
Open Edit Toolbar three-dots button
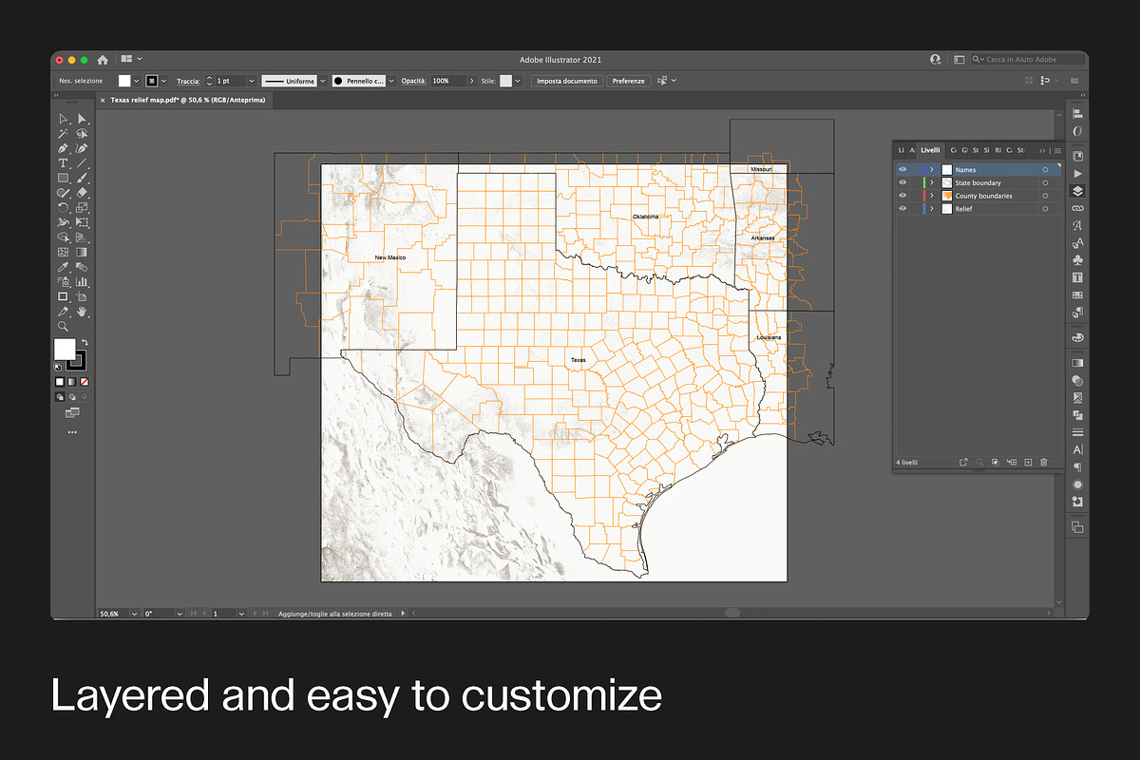click(x=72, y=432)
